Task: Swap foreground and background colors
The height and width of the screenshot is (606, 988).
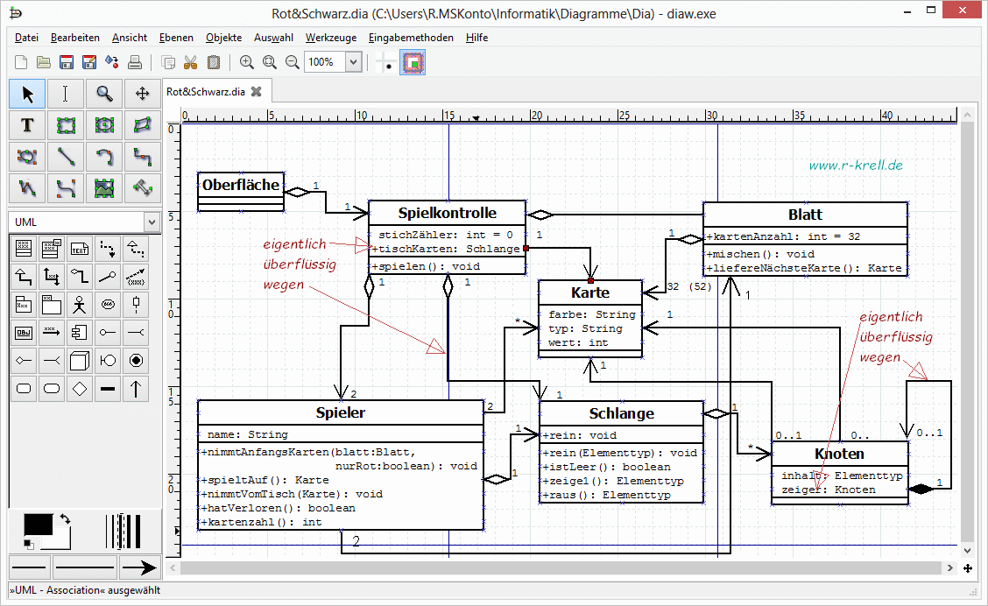Action: click(x=65, y=520)
